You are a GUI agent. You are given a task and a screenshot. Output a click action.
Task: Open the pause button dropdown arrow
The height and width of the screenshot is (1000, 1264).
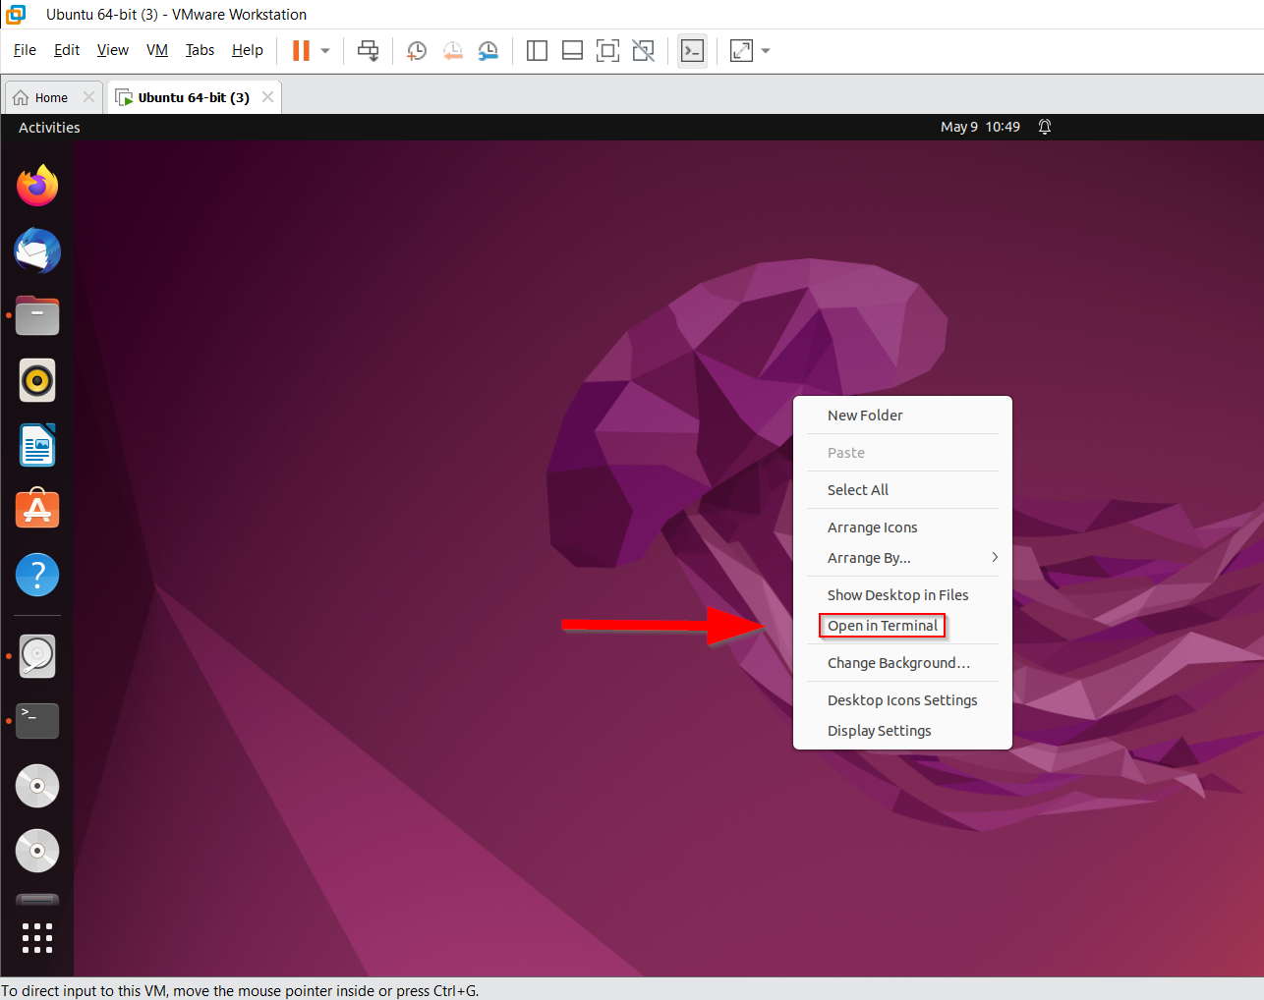click(x=324, y=50)
